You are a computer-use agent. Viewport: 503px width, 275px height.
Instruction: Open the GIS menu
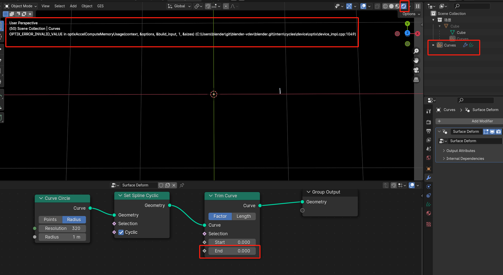(100, 6)
